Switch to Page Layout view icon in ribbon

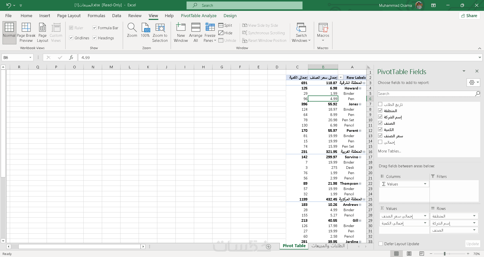point(42,33)
